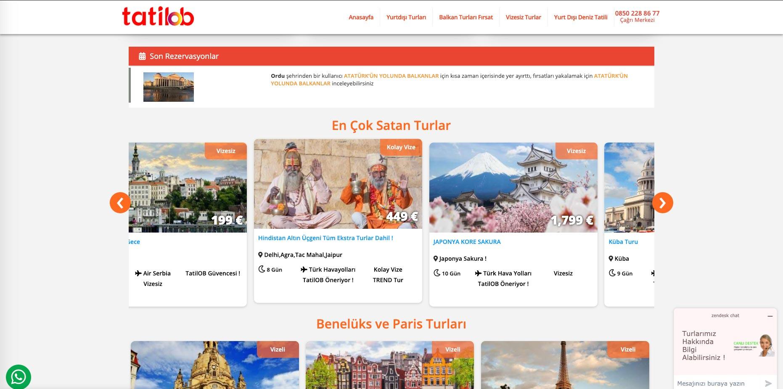Go to Anasayfa menu item
Image resolution: width=783 pixels, height=389 pixels.
tap(361, 17)
